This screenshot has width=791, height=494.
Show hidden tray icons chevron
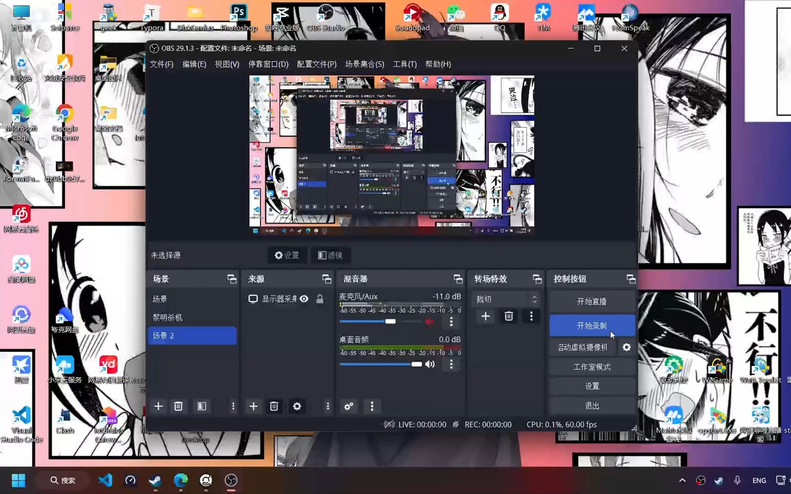(682, 480)
